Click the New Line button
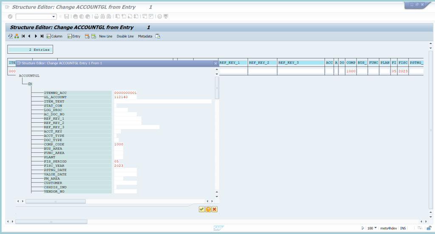Screen dimensions: 435x234 (x=106, y=36)
